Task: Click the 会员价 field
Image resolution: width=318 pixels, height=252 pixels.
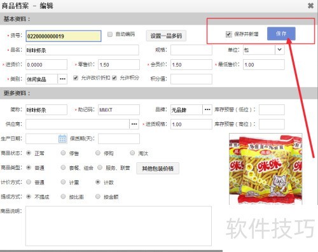Action: click(x=191, y=64)
